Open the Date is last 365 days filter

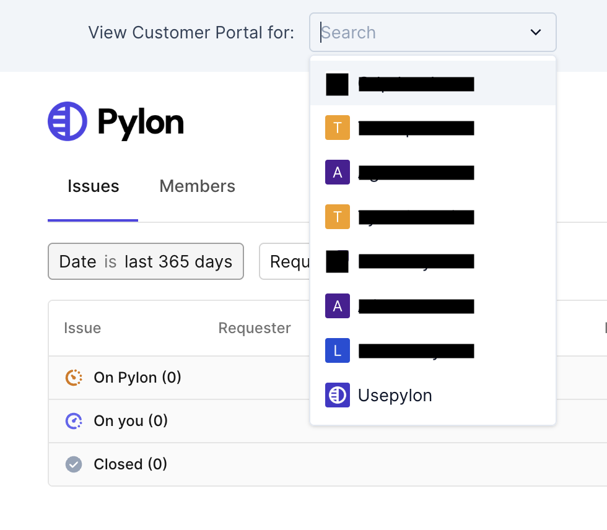(x=146, y=262)
